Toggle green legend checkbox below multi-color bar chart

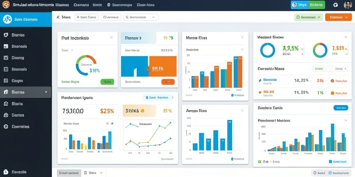pyautogui.click(x=260, y=162)
